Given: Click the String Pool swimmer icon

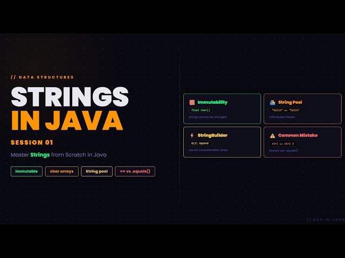Looking at the screenshot, I should click(272, 103).
